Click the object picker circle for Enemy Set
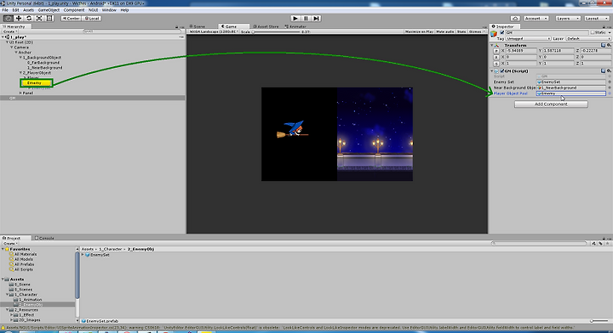The height and width of the screenshot is (333, 613). [609, 82]
